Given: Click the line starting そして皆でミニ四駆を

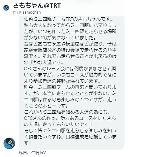Looking at the screenshot, I should [x=70, y=131].
